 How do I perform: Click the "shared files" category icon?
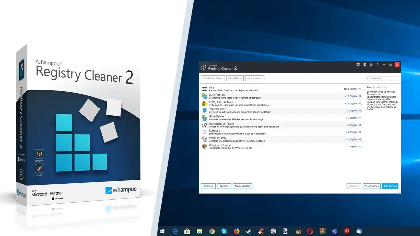pos(204,110)
